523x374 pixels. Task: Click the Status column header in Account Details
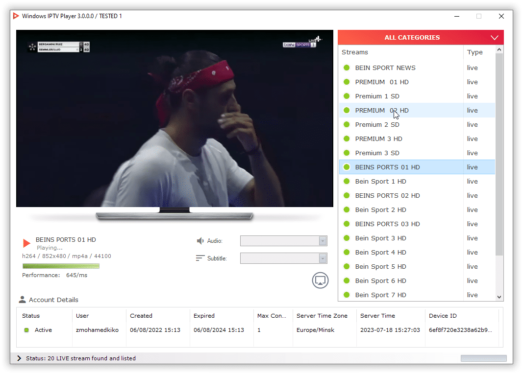coord(31,316)
